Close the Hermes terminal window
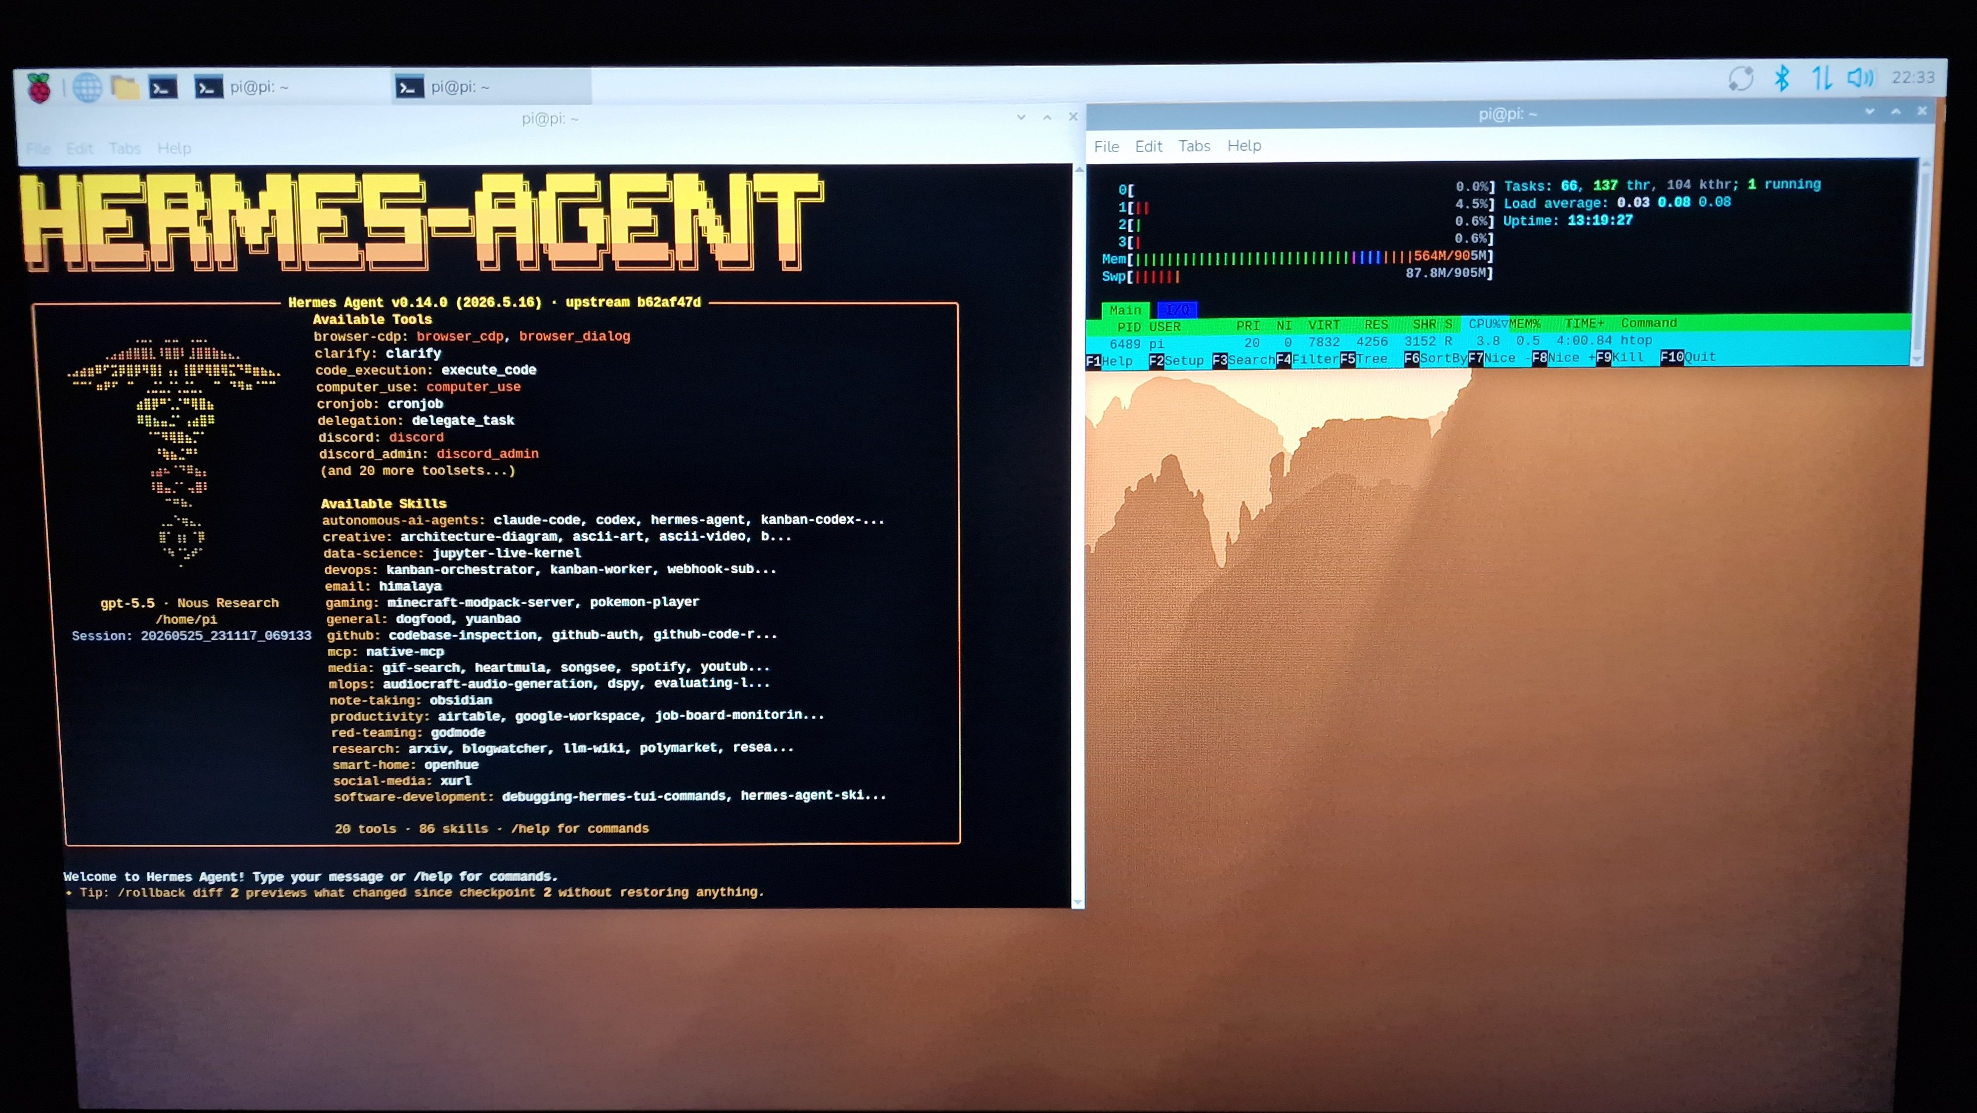 [1073, 117]
